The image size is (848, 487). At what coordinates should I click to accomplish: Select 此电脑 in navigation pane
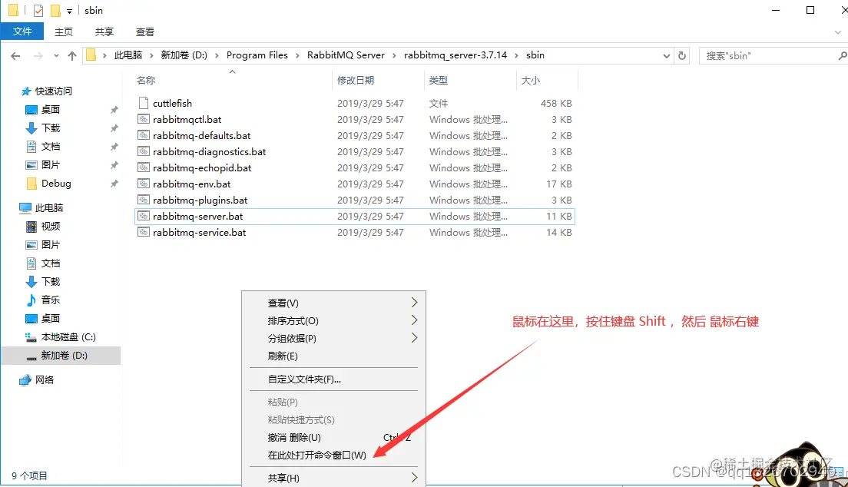[48, 208]
